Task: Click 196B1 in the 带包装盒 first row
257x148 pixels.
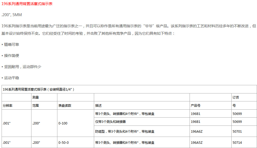Action: [x=196, y=114]
